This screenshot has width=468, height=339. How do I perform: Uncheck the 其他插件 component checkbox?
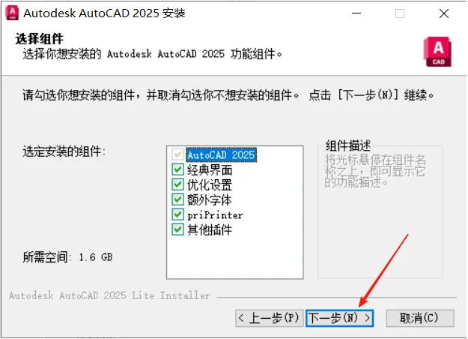pyautogui.click(x=177, y=229)
